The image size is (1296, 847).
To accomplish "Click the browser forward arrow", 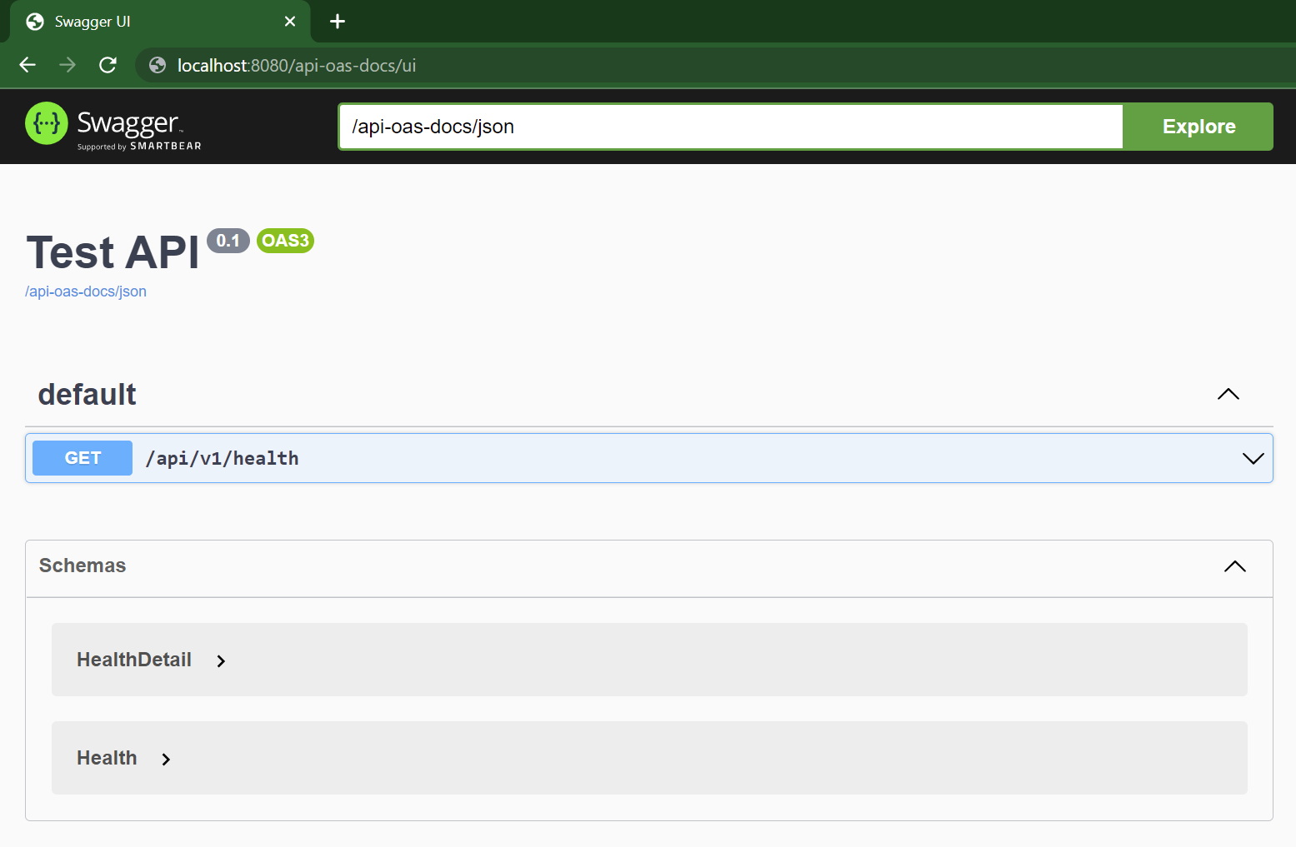I will click(x=68, y=65).
